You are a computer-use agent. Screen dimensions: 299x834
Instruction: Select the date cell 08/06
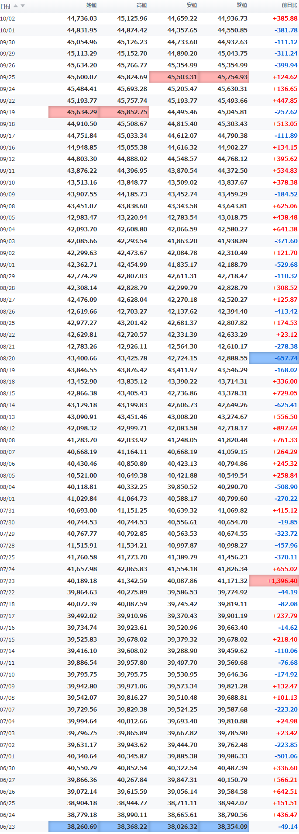pyautogui.click(x=7, y=464)
